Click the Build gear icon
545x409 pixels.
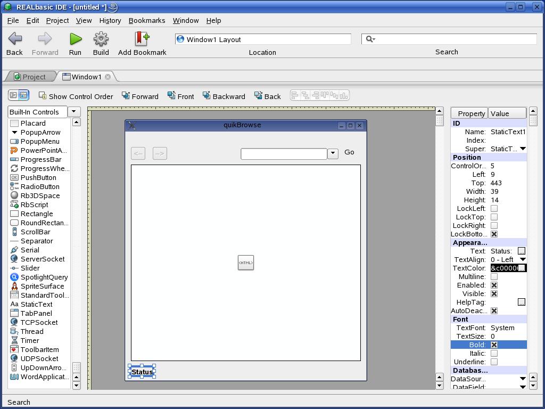pos(101,39)
